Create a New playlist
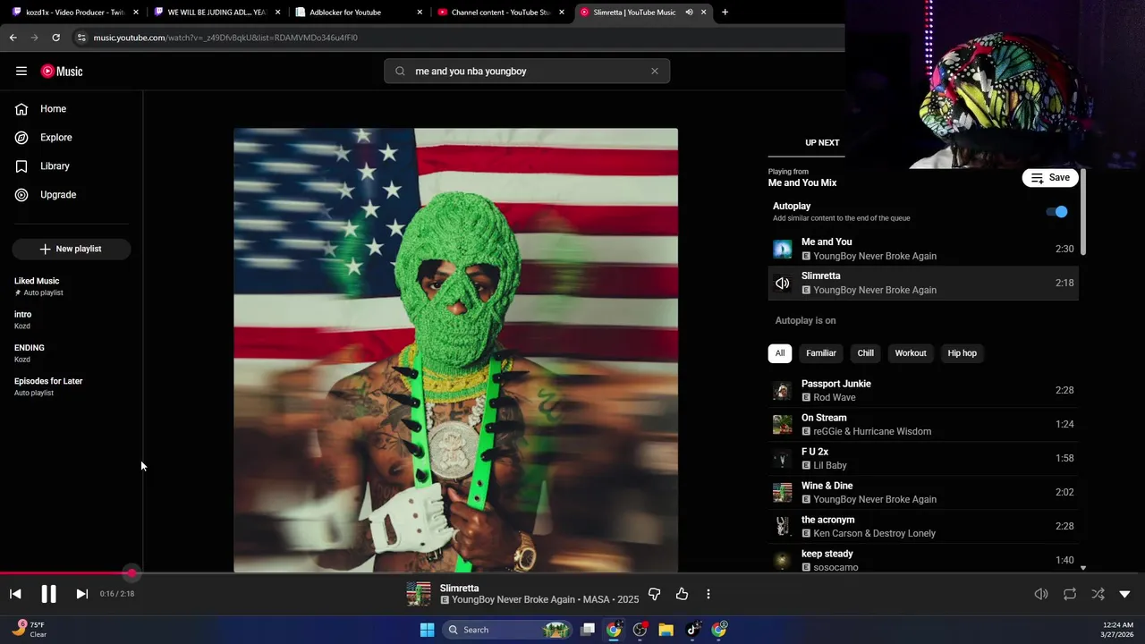This screenshot has height=644, width=1145. [72, 249]
